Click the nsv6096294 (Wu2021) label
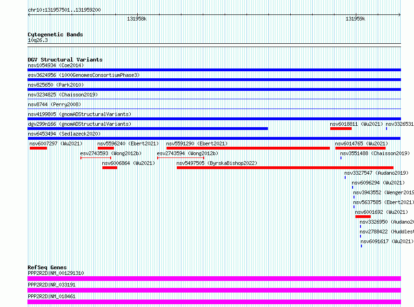 pyautogui.click(x=378, y=183)
